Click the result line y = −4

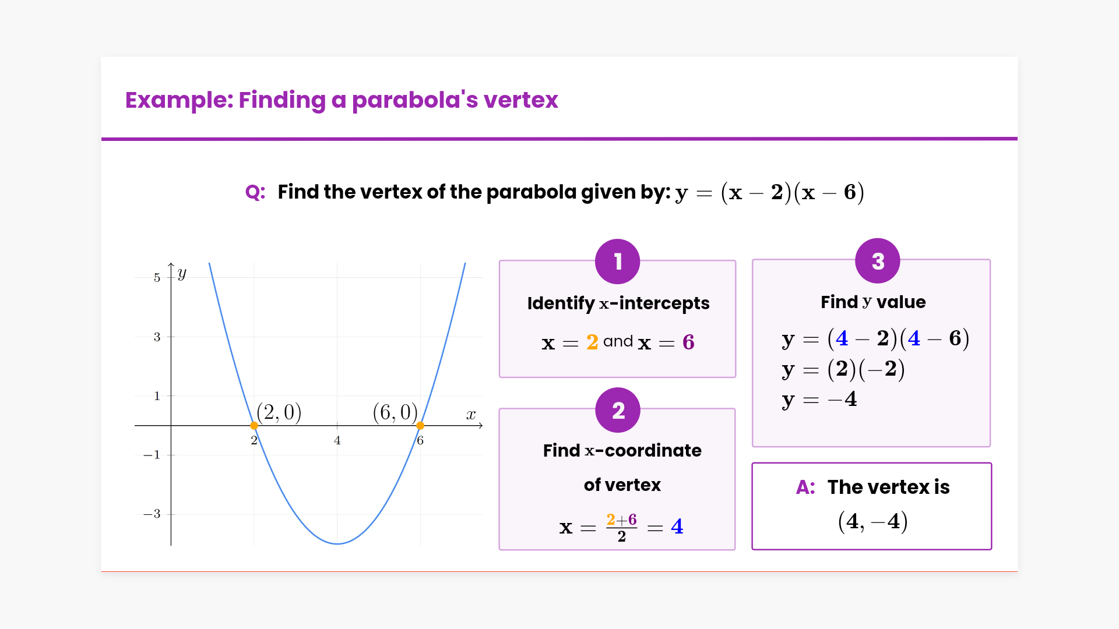819,400
